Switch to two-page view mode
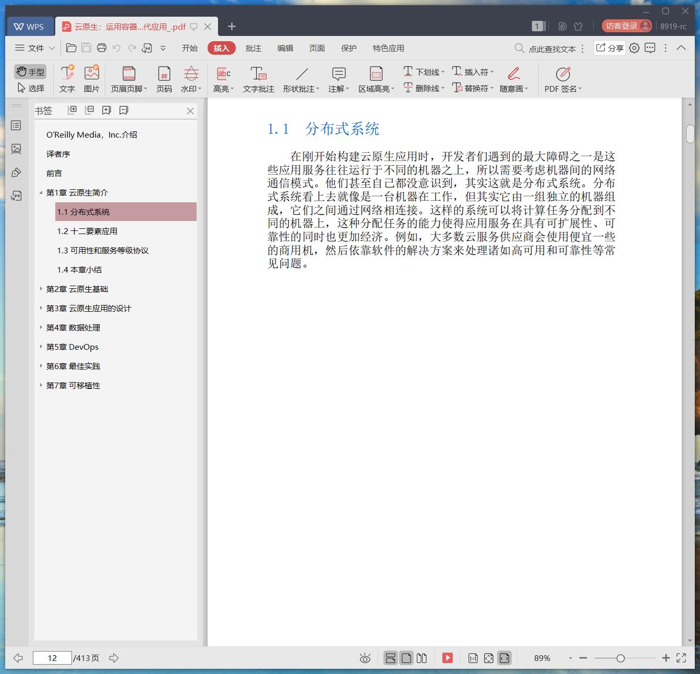Image resolution: width=700 pixels, height=674 pixels. 422,658
